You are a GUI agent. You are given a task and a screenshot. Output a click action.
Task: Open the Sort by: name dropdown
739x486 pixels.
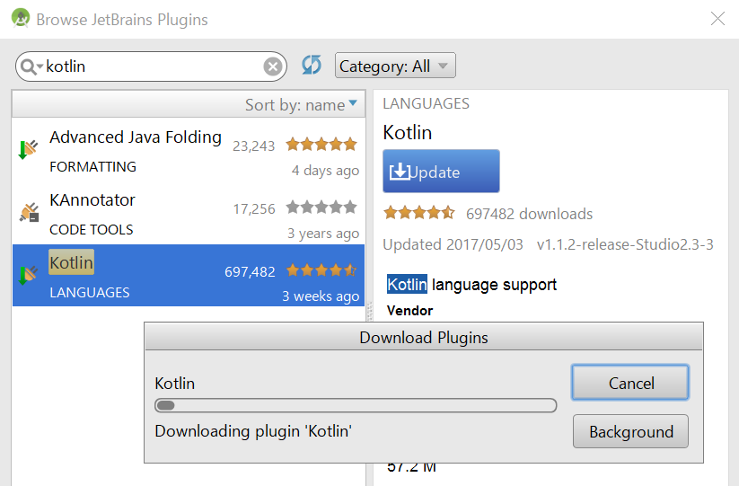coord(302,104)
